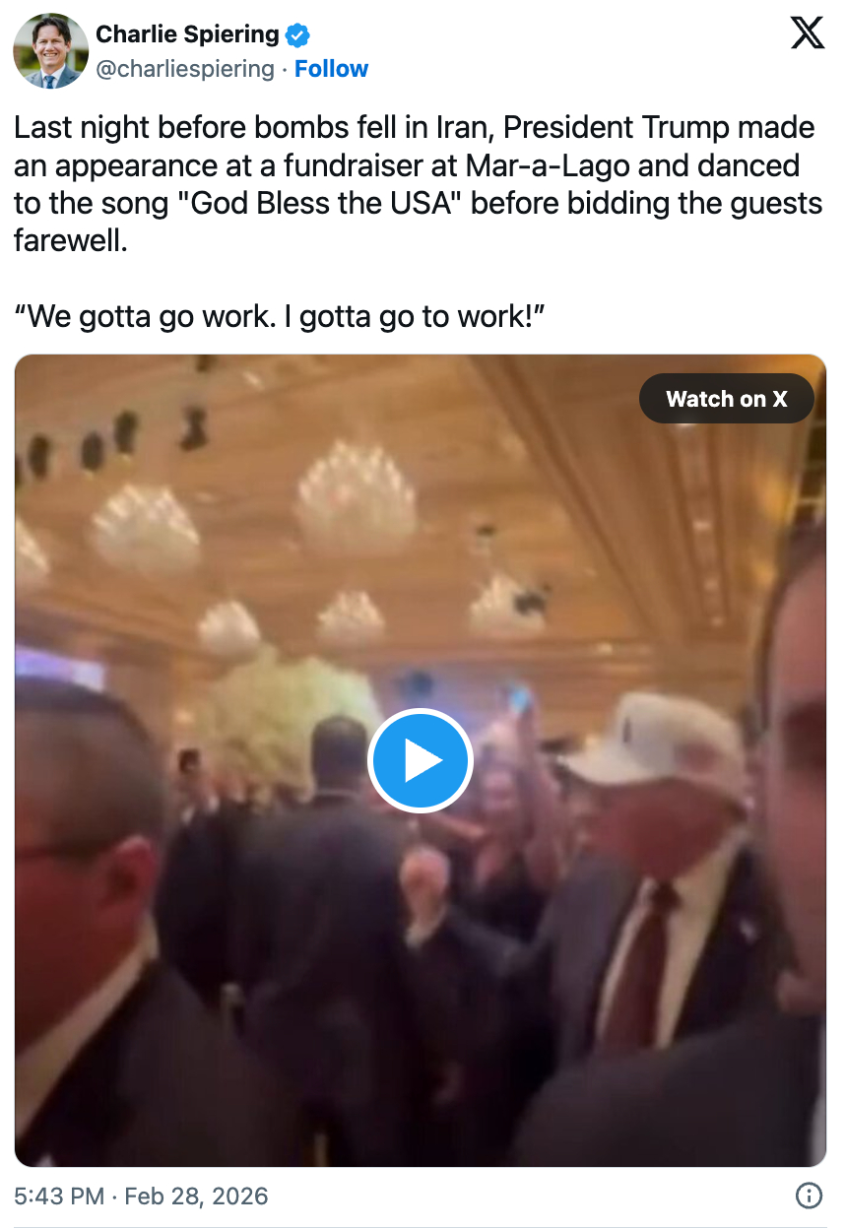Open the Twitter info icon
Image resolution: width=845 pixels, height=1229 pixels.
[x=809, y=1196]
